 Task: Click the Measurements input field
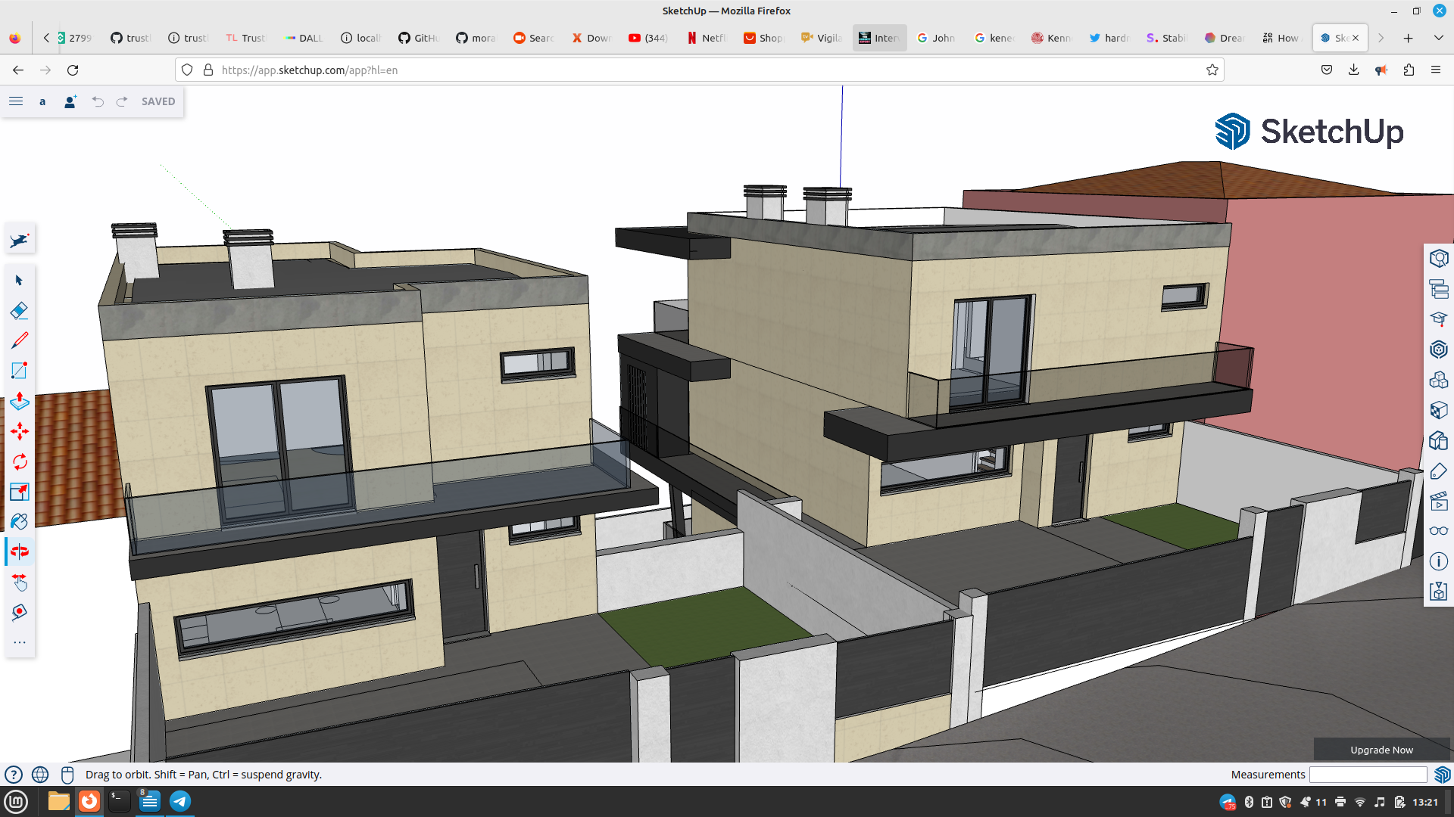coord(1368,775)
